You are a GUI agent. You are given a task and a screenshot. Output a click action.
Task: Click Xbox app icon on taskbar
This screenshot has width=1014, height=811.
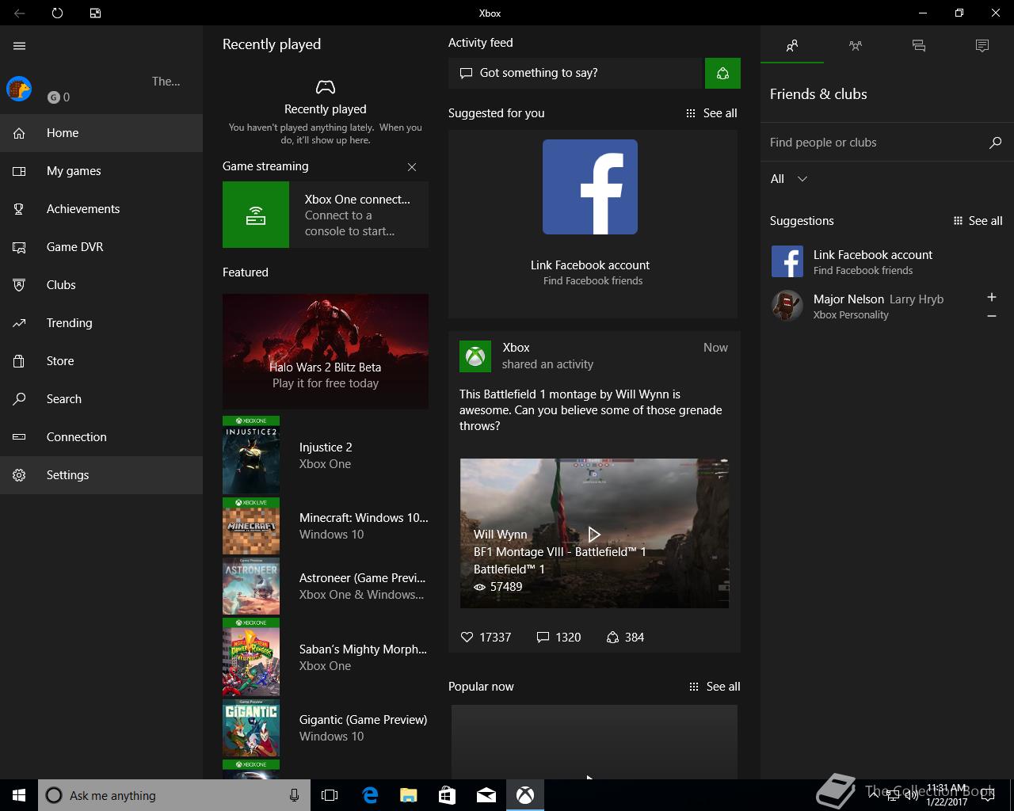pyautogui.click(x=525, y=795)
